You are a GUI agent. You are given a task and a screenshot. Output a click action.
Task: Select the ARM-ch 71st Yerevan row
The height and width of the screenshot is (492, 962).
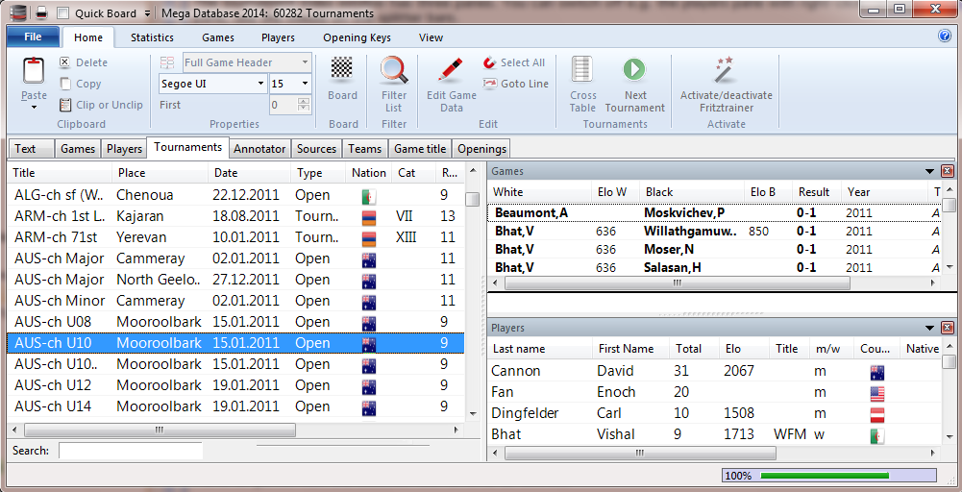[236, 237]
